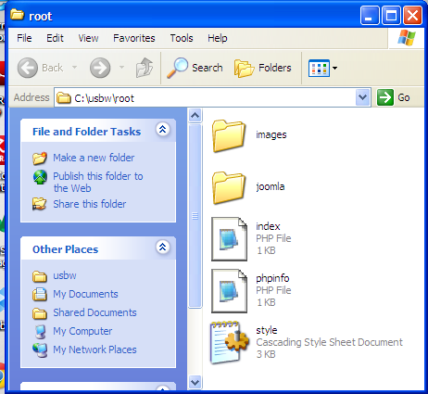Go up one folder level
This screenshot has width=428, height=394.
click(145, 68)
